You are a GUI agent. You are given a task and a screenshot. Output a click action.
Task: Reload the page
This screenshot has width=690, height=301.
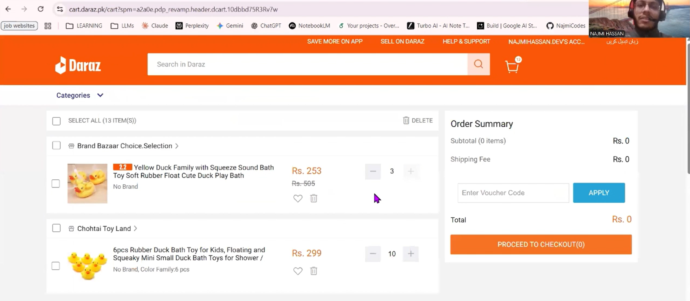click(x=41, y=9)
